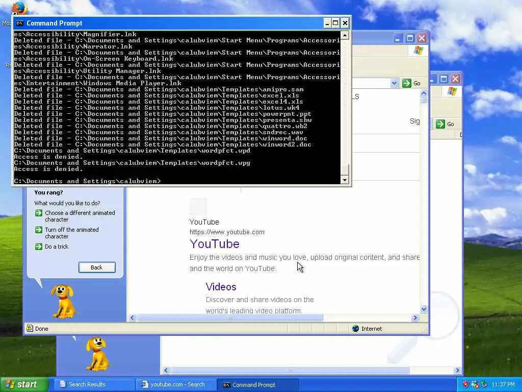522x392 pixels.
Task: Click 'What would you like to do?' text
Action: coord(67,203)
